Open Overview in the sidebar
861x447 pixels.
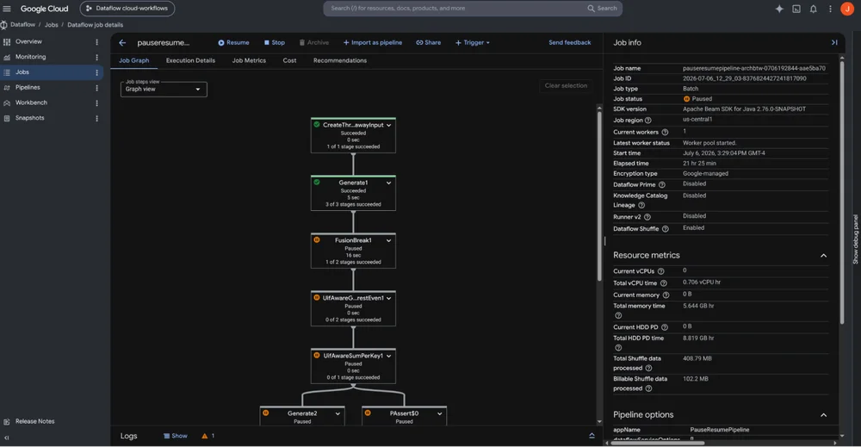[28, 41]
